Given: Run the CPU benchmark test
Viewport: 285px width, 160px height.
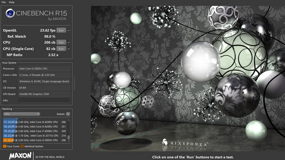Looking at the screenshot, I should click(61, 42).
